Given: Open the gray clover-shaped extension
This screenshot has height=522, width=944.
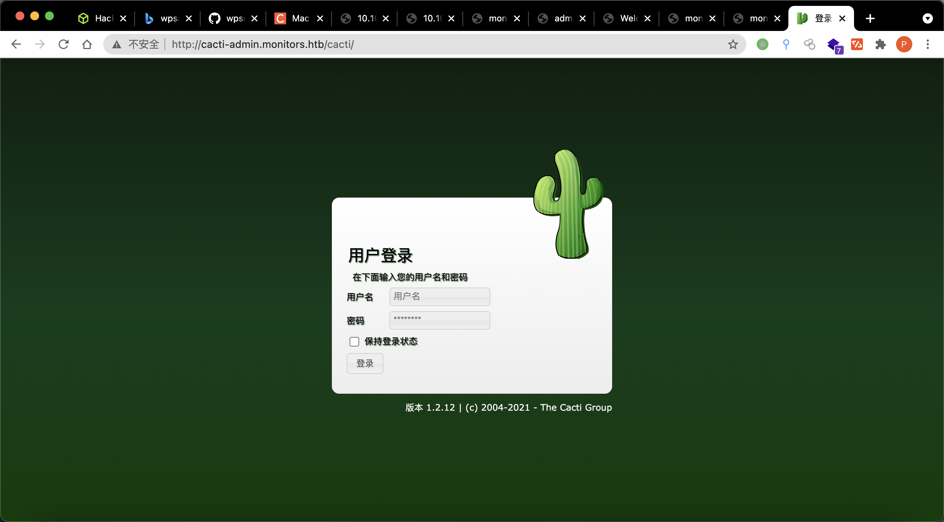Looking at the screenshot, I should [810, 45].
